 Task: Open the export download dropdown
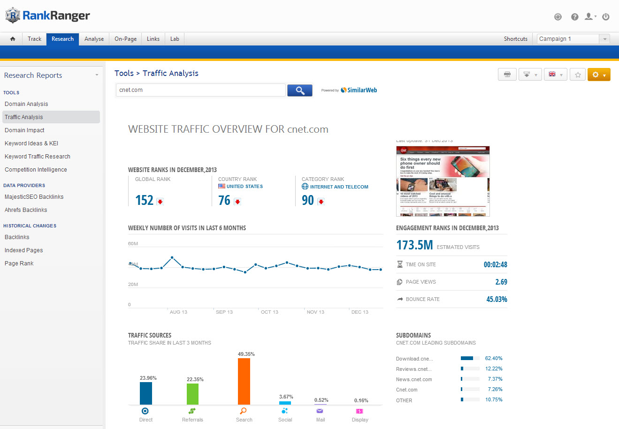tap(530, 75)
